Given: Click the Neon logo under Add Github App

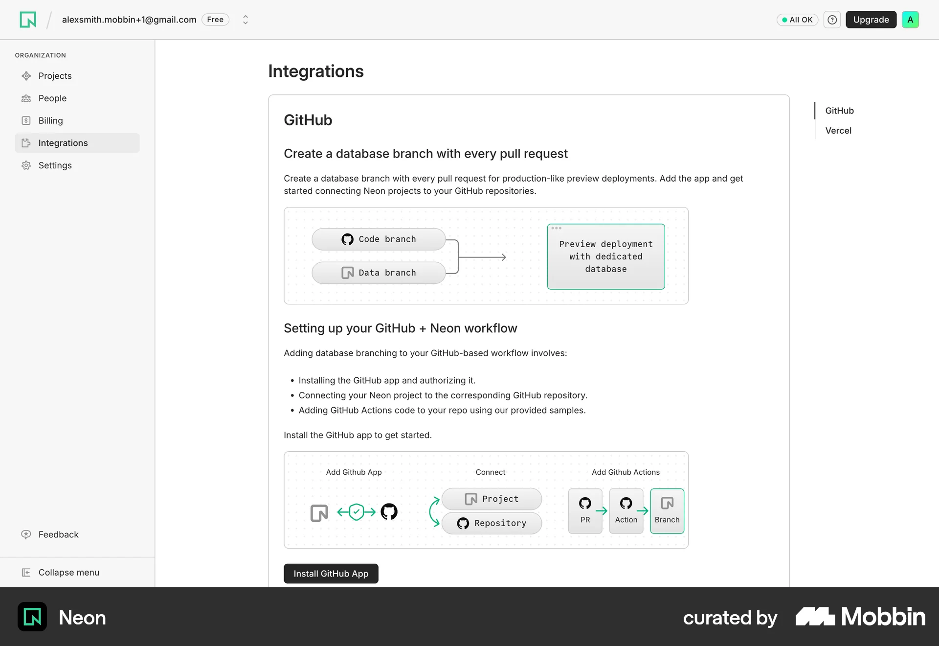Looking at the screenshot, I should coord(319,513).
